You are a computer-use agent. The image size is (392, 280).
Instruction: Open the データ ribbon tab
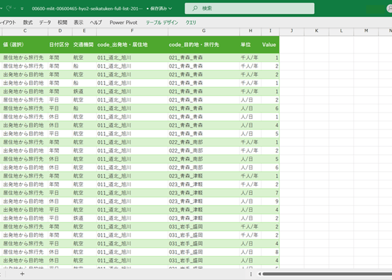[45, 22]
